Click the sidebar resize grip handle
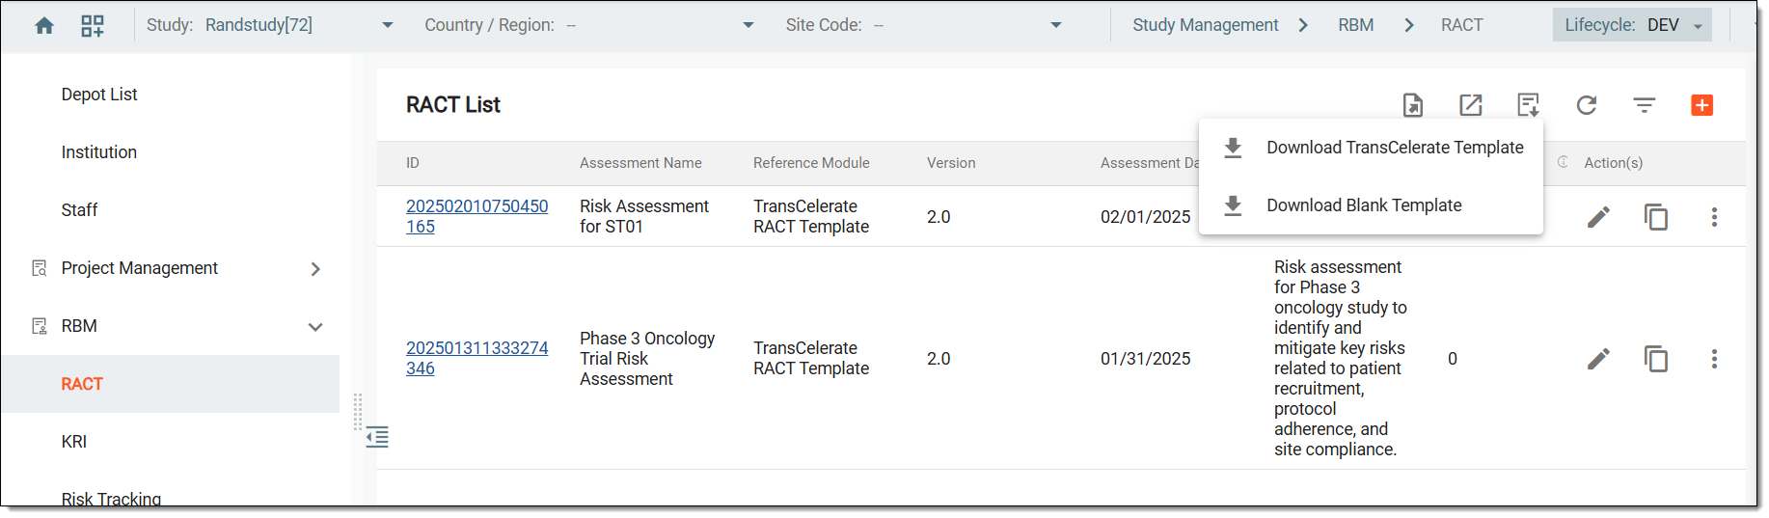This screenshot has height=518, width=1769. (x=358, y=412)
